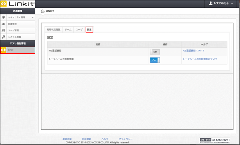Switch to the 利用状況確認 tab
240x145 pixels.
(x=54, y=30)
